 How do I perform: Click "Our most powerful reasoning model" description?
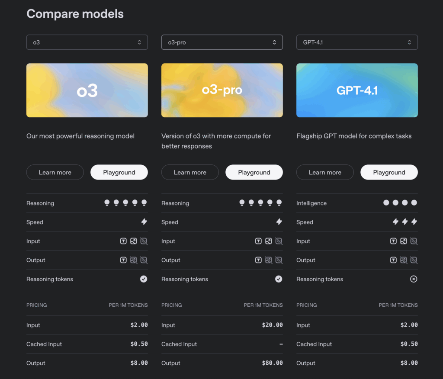80,136
